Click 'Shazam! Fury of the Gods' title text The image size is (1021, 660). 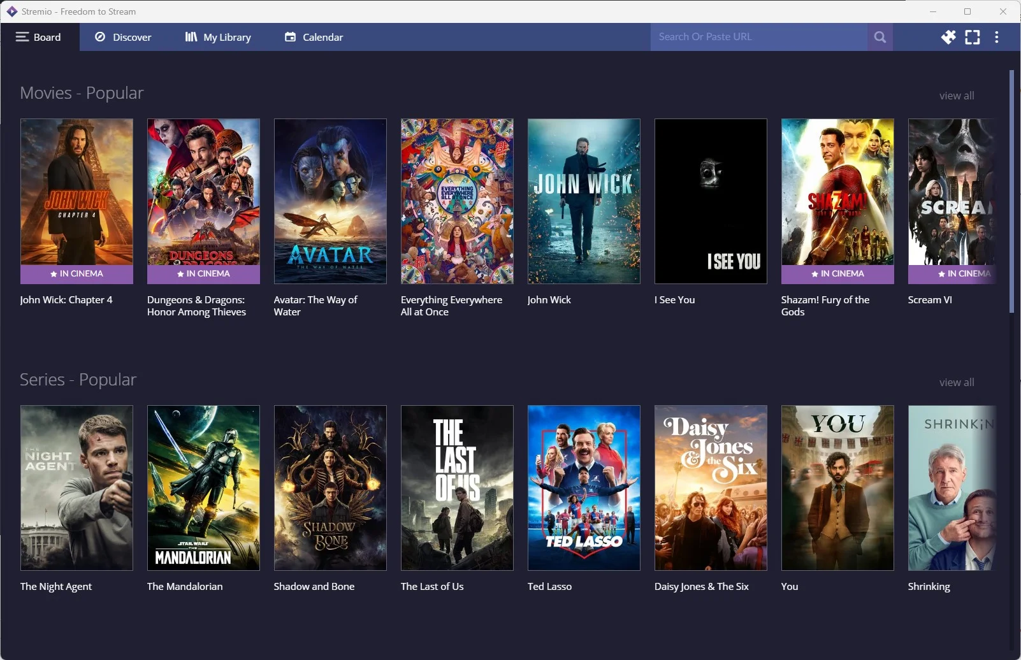tap(825, 306)
